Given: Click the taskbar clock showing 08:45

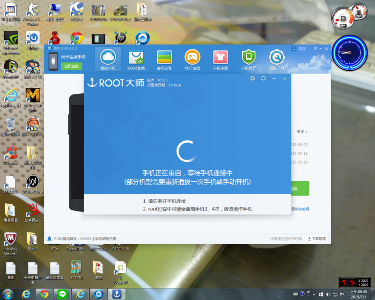Looking at the screenshot, I should (x=358, y=294).
